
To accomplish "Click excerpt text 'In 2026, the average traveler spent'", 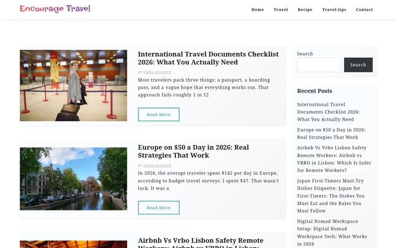I will pyautogui.click(x=208, y=181).
